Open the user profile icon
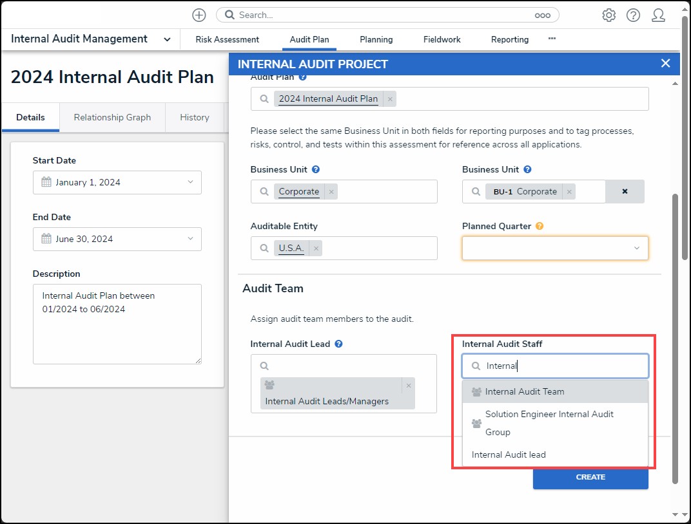The width and height of the screenshot is (691, 524). pyautogui.click(x=658, y=15)
